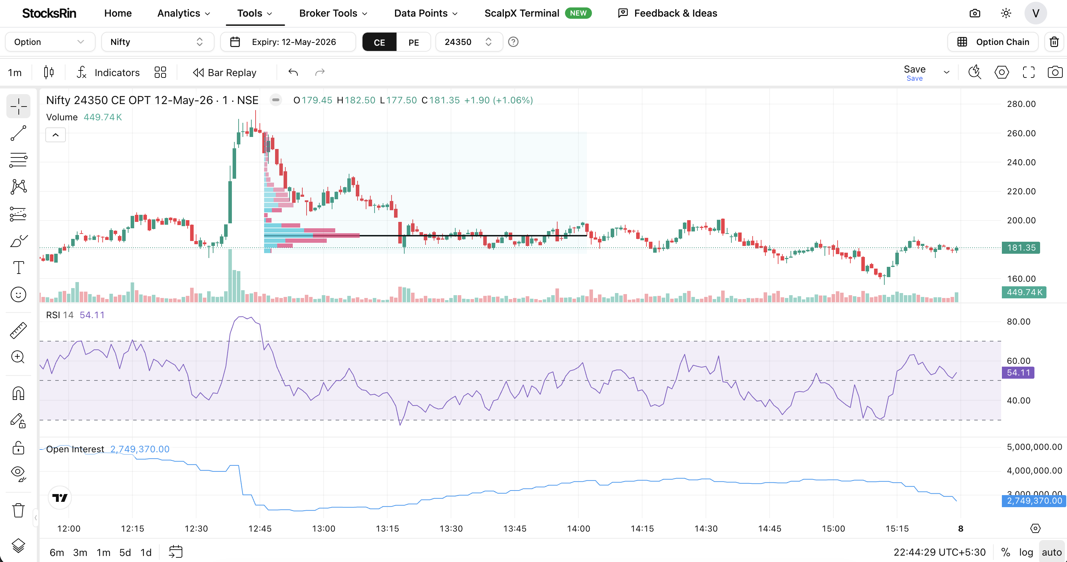Set date range to 1d
This screenshot has height=562, width=1067.
[146, 552]
